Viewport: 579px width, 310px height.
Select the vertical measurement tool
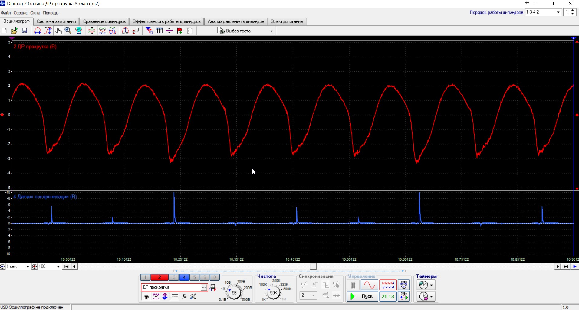point(48,31)
